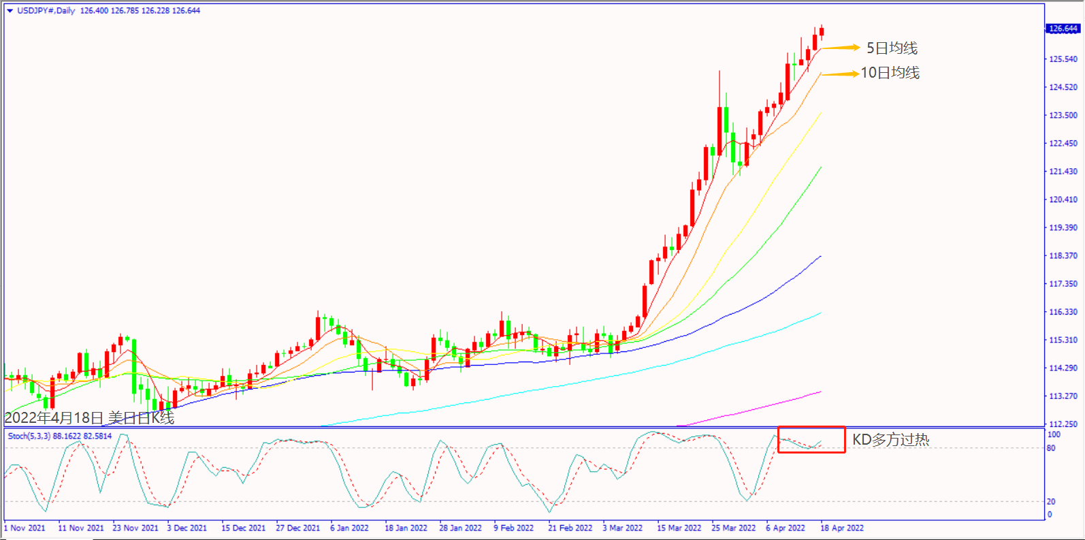Image resolution: width=1085 pixels, height=540 pixels.
Task: Select the "15 Dec 2021" date label
Action: tap(244, 528)
